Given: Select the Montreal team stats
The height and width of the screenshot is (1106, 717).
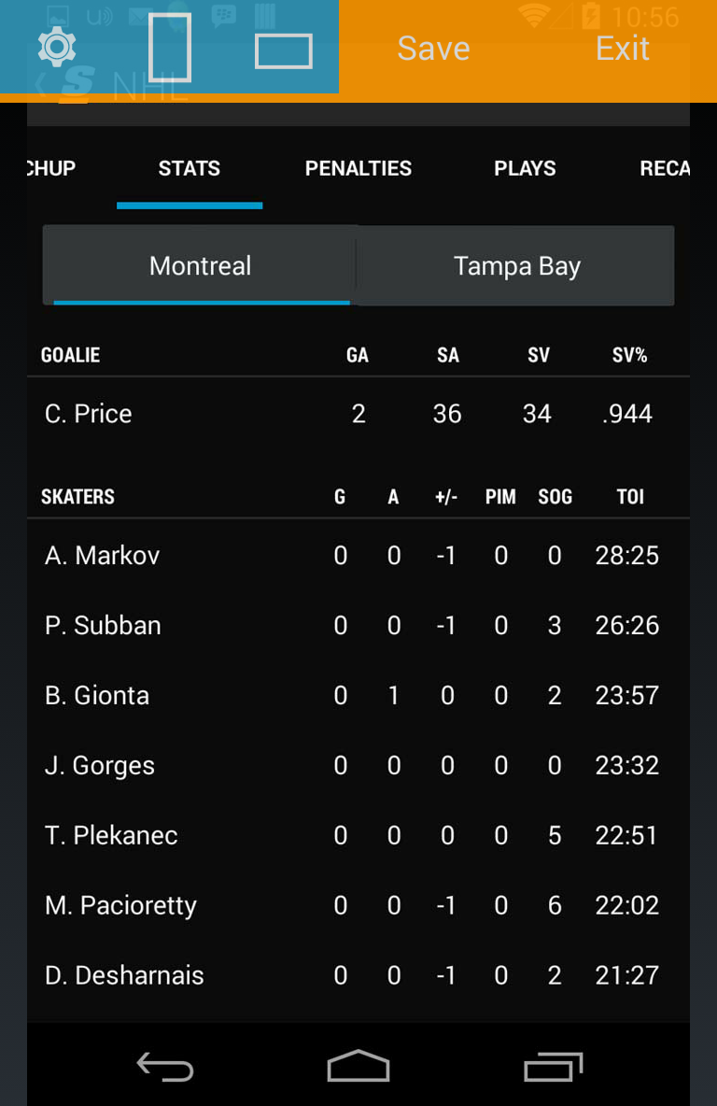Looking at the screenshot, I should [x=200, y=266].
